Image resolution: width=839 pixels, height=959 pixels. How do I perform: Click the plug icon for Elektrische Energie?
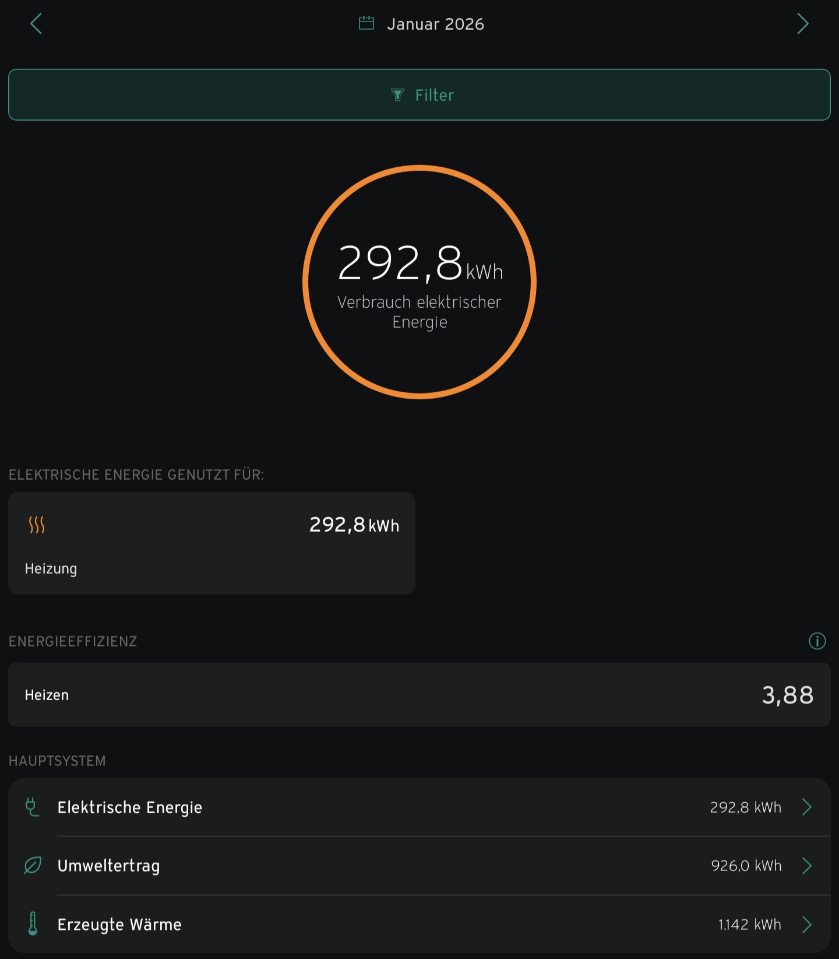click(33, 807)
